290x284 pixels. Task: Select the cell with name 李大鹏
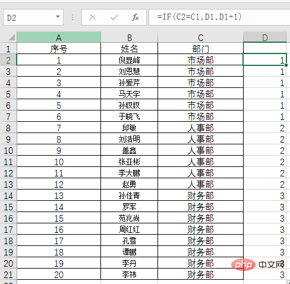129,172
